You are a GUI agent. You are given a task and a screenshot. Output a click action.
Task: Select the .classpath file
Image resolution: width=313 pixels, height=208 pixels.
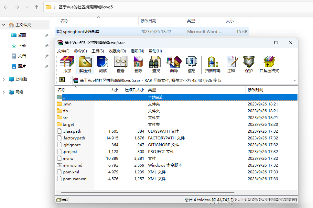177,131
